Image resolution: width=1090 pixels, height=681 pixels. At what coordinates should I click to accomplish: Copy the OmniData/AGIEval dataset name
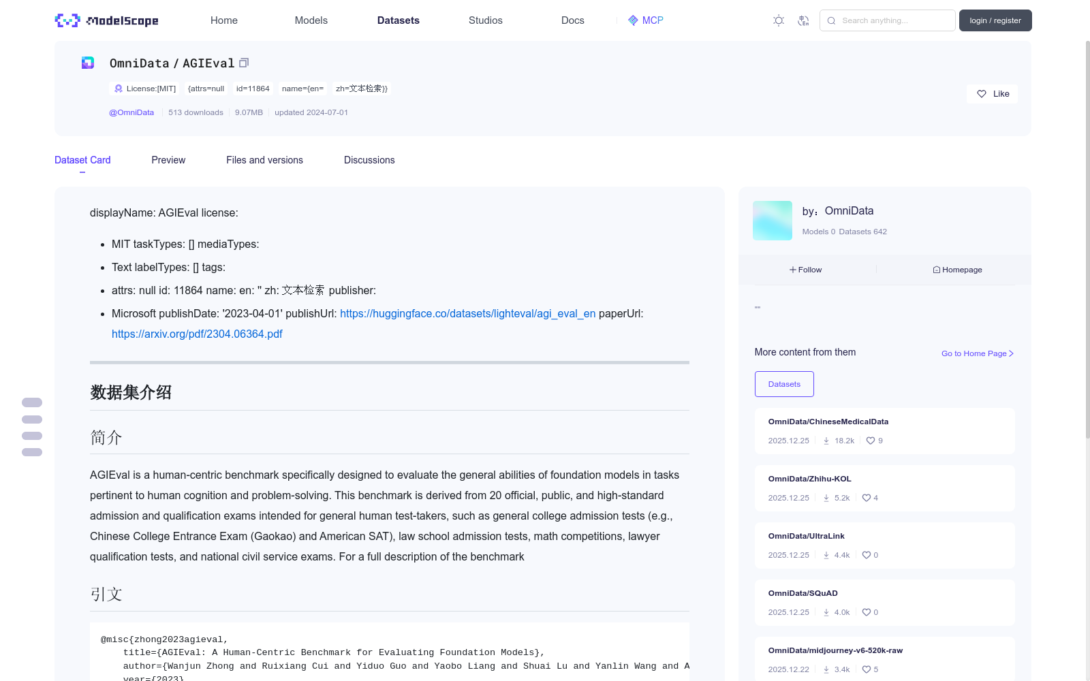pos(244,63)
